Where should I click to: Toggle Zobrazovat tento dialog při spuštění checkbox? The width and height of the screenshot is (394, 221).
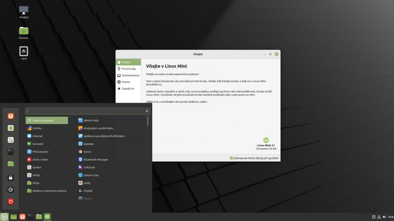click(x=231, y=158)
